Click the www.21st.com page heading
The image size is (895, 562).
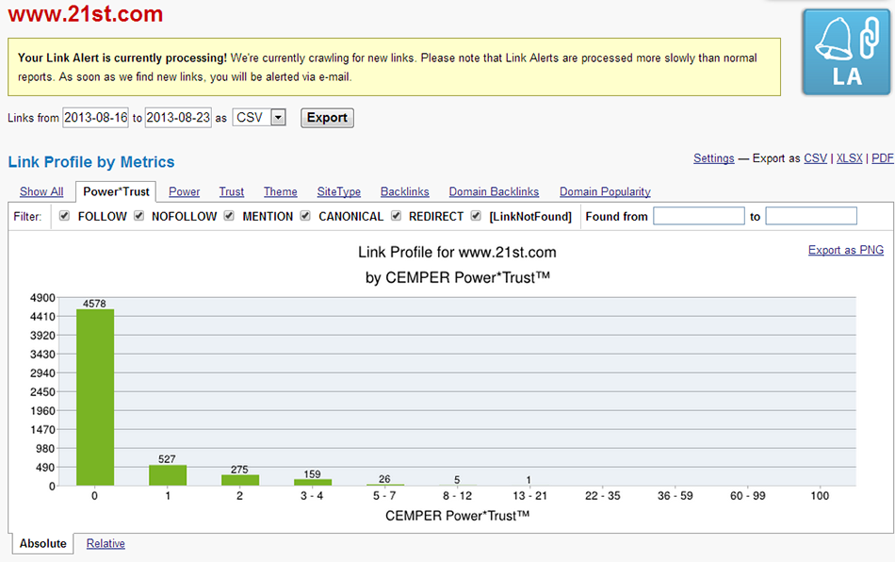coord(86,14)
